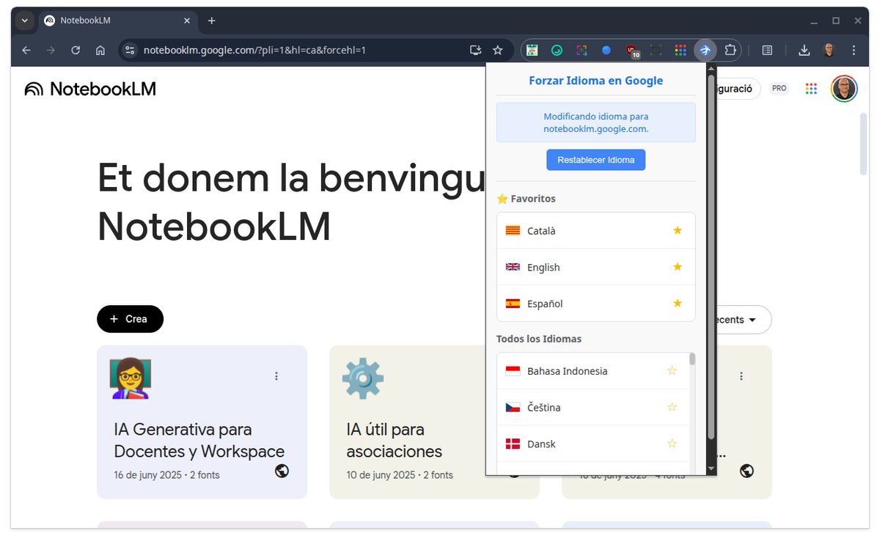Screen dimensions: 880x550
Task: Click the NotebookLM logo in the page header
Action: tap(90, 89)
